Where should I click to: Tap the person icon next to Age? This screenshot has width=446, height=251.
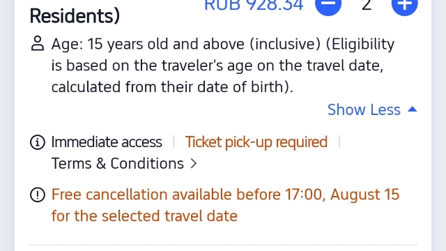[38, 43]
